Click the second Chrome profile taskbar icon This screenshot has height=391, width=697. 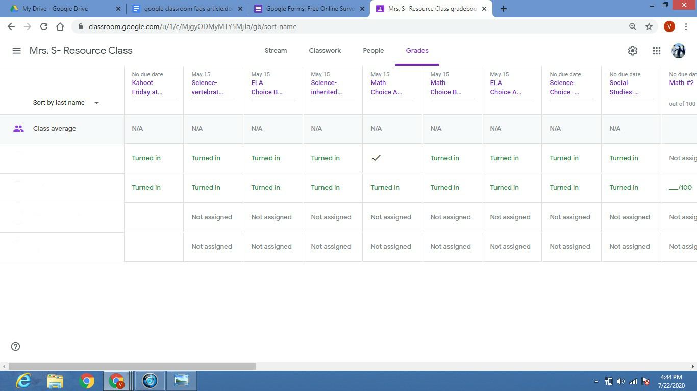click(x=117, y=381)
